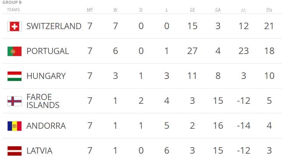Click the D column header
This screenshot has width=282, height=159.
pyautogui.click(x=141, y=10)
